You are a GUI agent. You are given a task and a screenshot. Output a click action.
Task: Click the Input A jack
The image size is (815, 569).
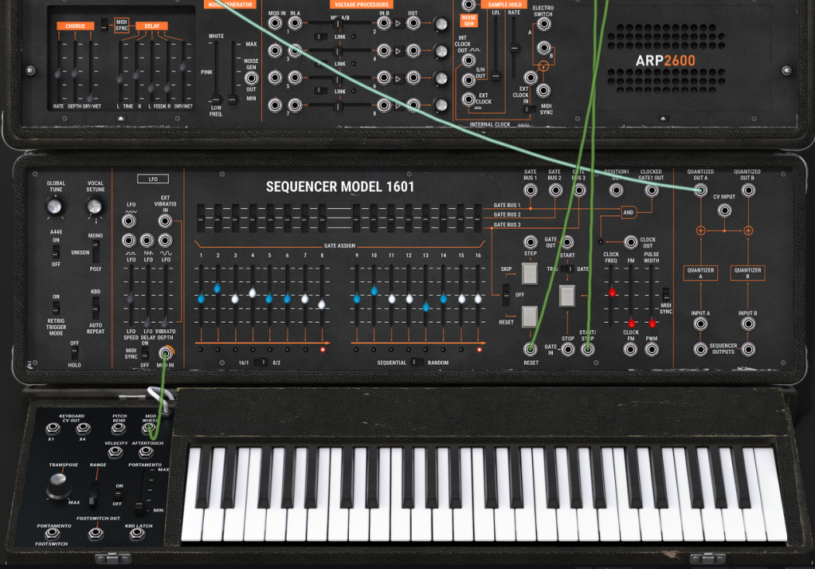(x=700, y=324)
